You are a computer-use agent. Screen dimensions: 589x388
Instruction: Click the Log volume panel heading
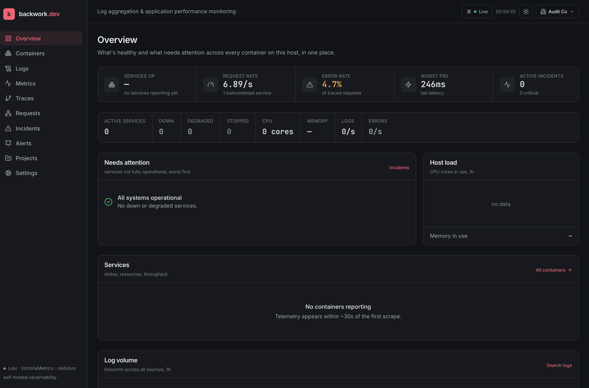coord(121,360)
